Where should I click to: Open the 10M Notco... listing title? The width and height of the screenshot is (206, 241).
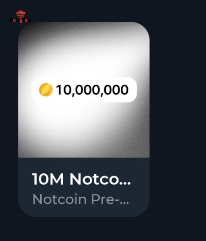point(81,179)
